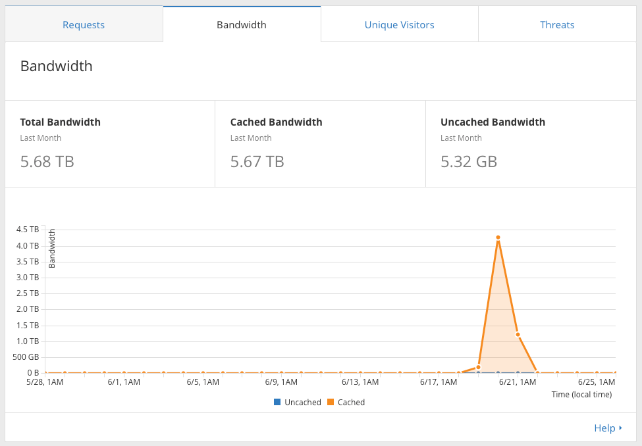Image resolution: width=642 pixels, height=446 pixels.
Task: Click the 5/28, 1AM axis label
Action: pyautogui.click(x=45, y=382)
